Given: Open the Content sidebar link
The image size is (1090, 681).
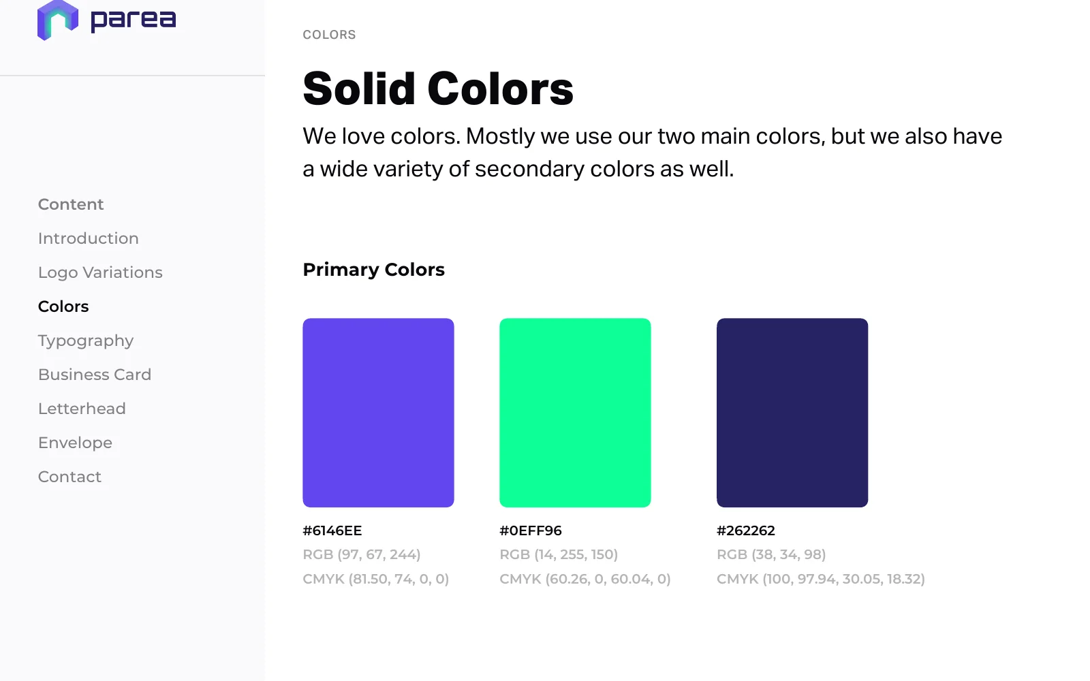Looking at the screenshot, I should pos(71,204).
